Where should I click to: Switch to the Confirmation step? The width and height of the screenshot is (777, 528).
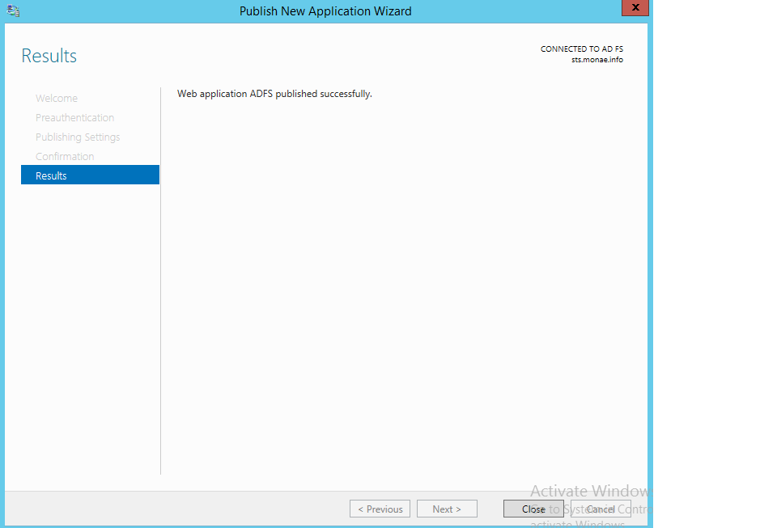tap(65, 157)
